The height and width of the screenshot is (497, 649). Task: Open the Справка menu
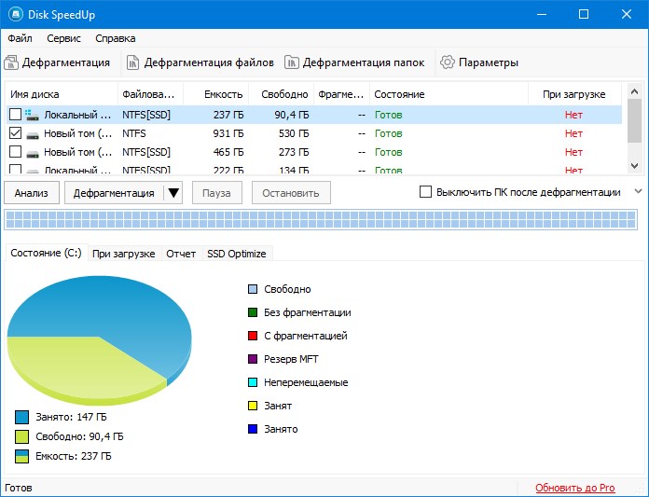point(115,38)
